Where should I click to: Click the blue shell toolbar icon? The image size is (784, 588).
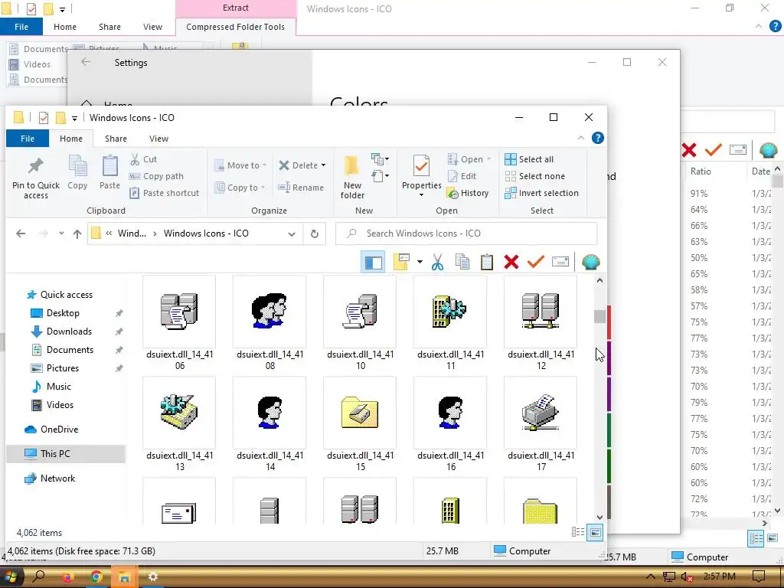coord(590,262)
